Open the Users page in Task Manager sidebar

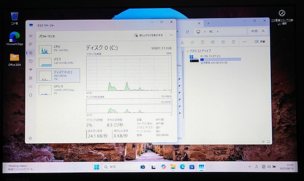pos(30,78)
